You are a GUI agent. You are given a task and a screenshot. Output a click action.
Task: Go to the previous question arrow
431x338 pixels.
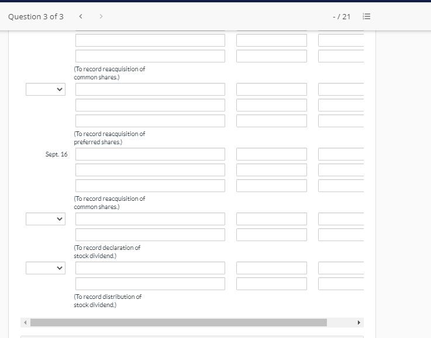coord(81,16)
